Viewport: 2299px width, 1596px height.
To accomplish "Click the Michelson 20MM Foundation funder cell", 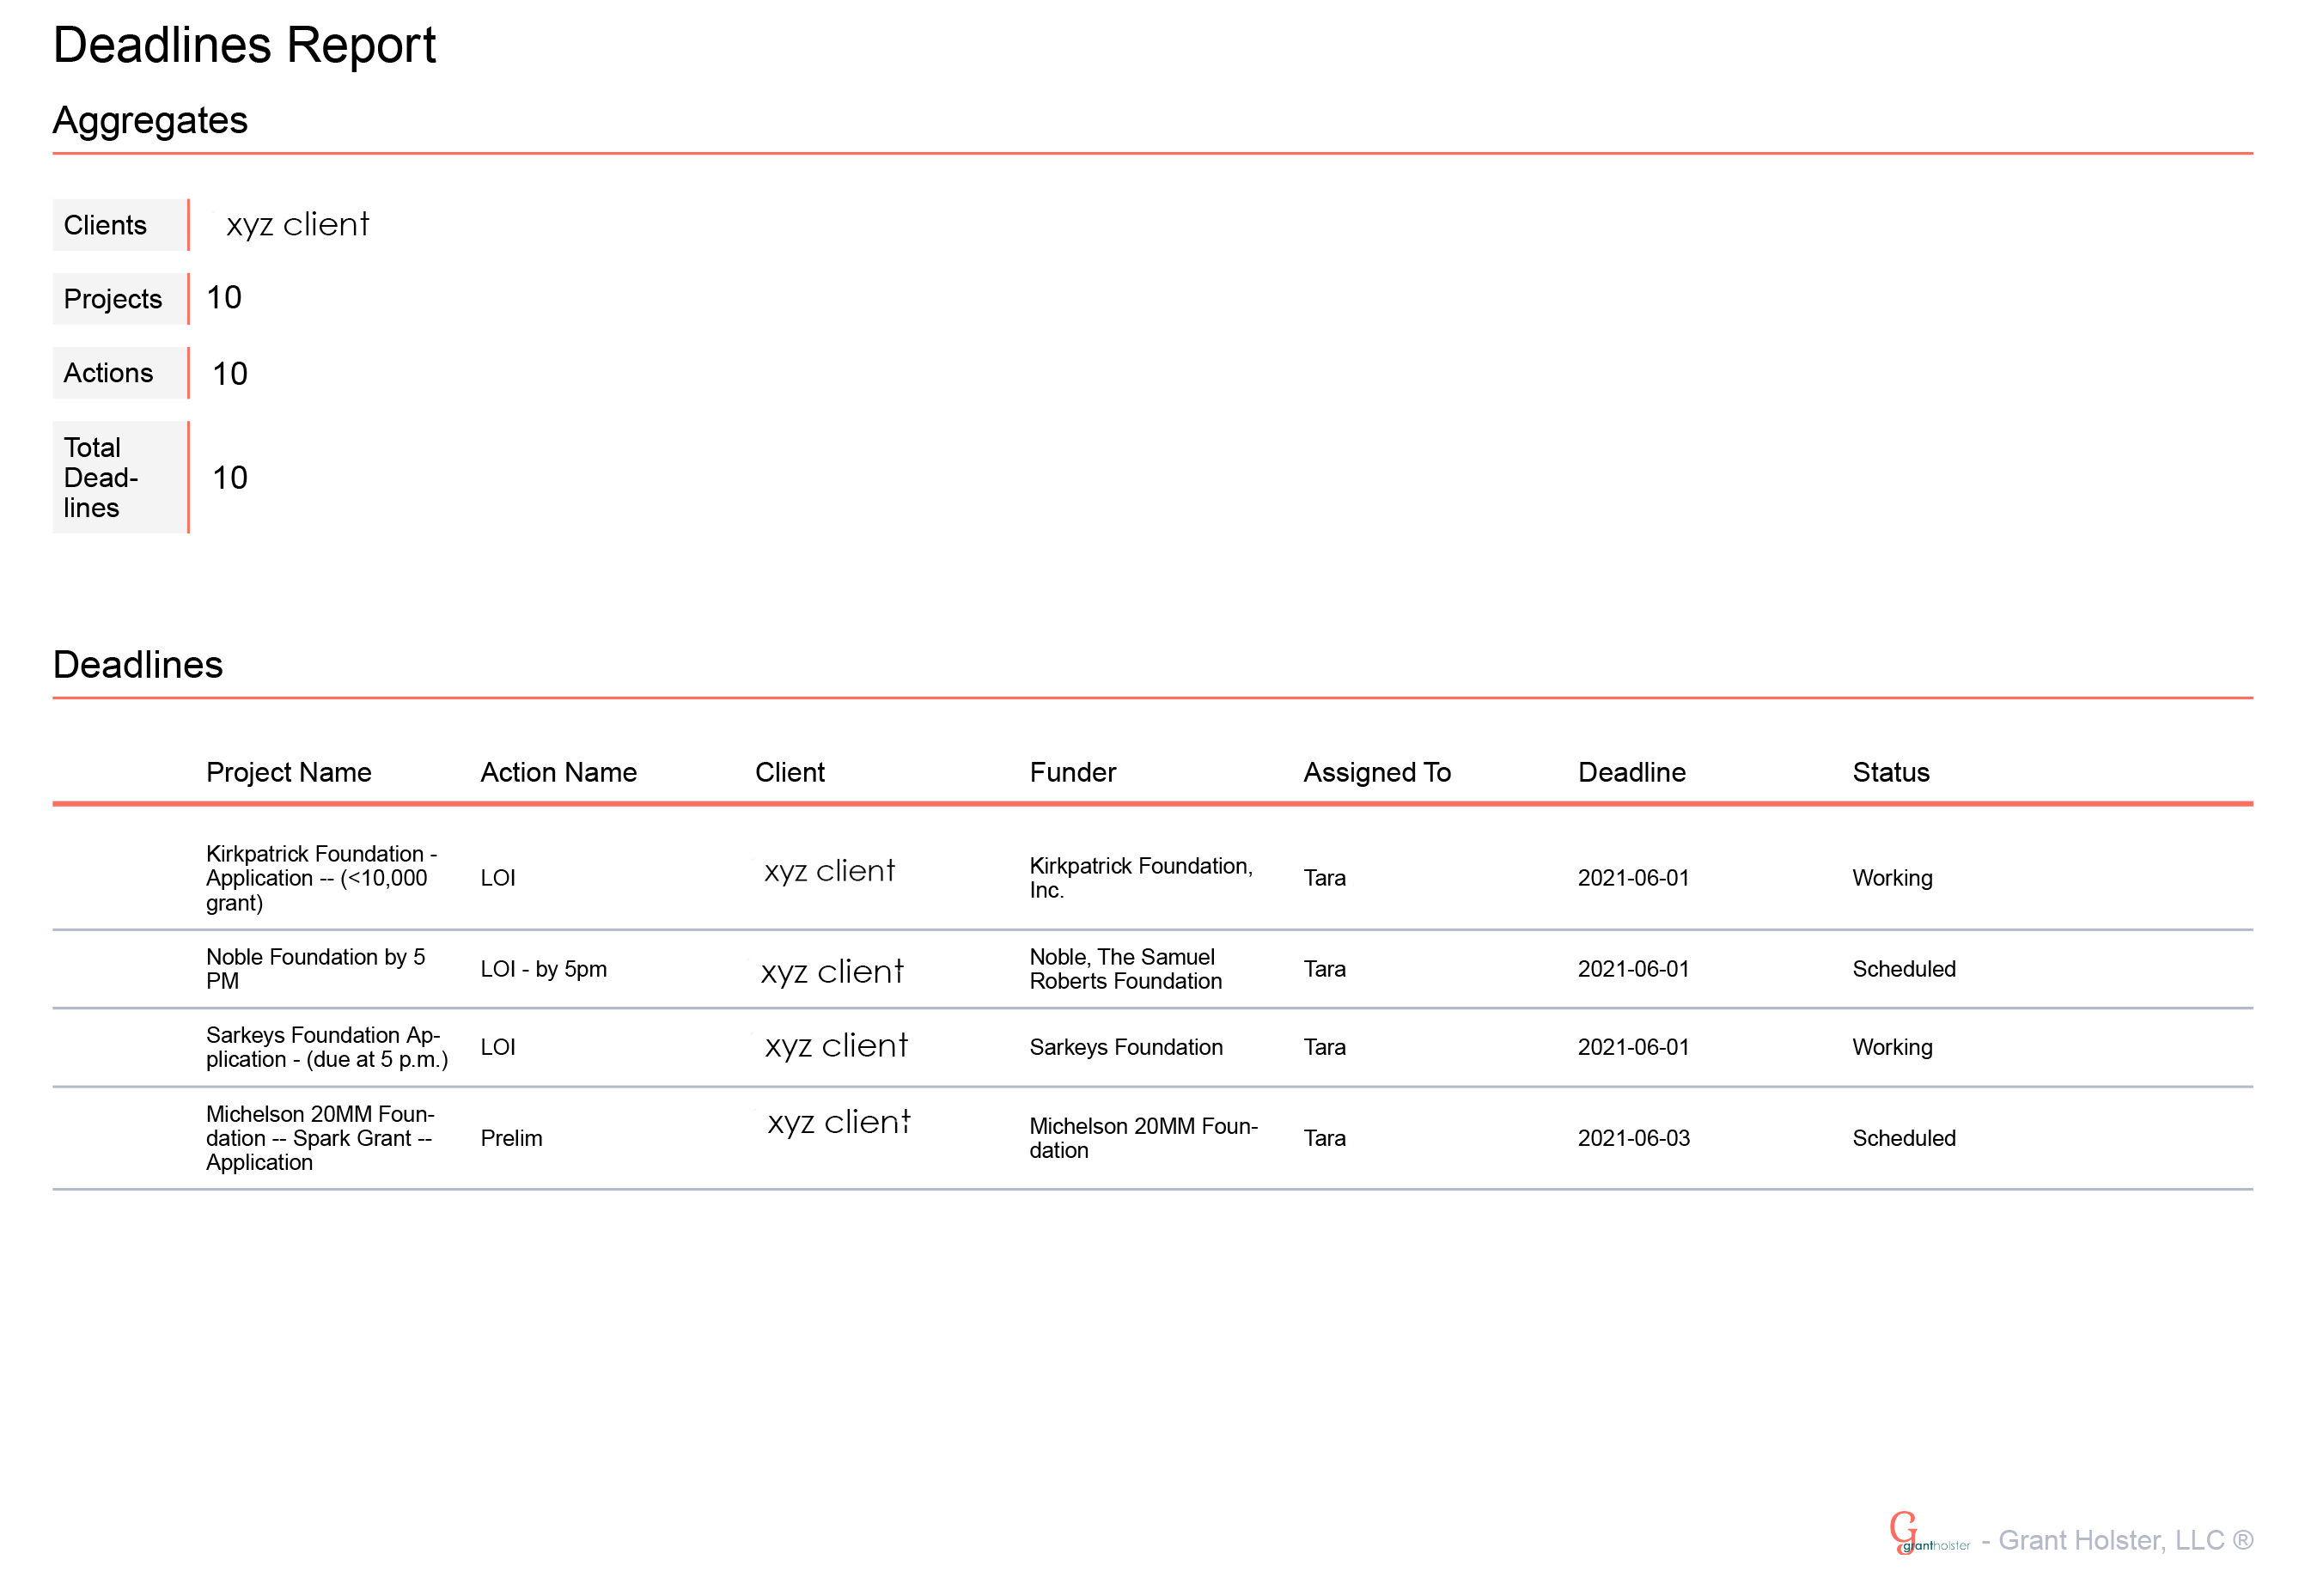I will pyautogui.click(x=1143, y=1138).
